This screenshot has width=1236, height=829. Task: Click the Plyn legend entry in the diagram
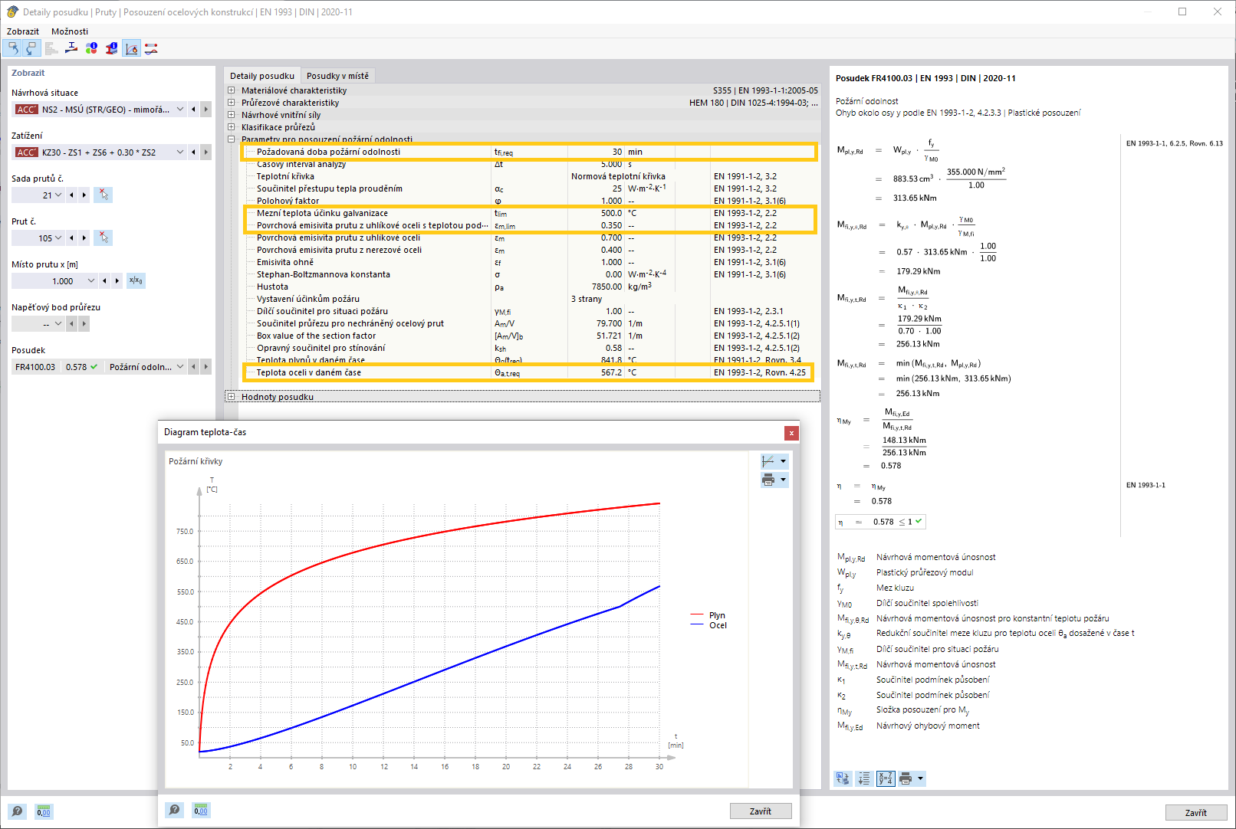pos(708,615)
